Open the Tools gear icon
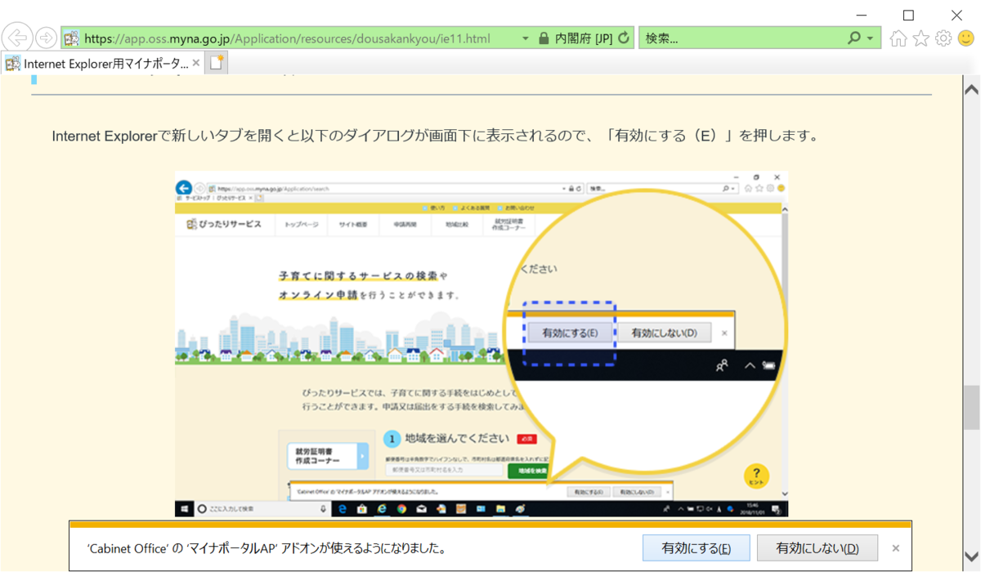The height and width of the screenshot is (572, 981). [x=943, y=38]
